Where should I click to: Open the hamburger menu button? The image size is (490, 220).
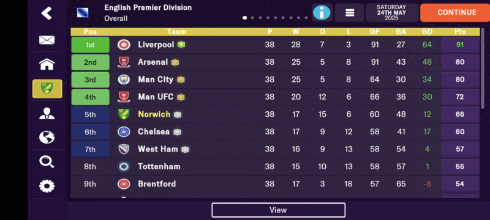point(350,13)
